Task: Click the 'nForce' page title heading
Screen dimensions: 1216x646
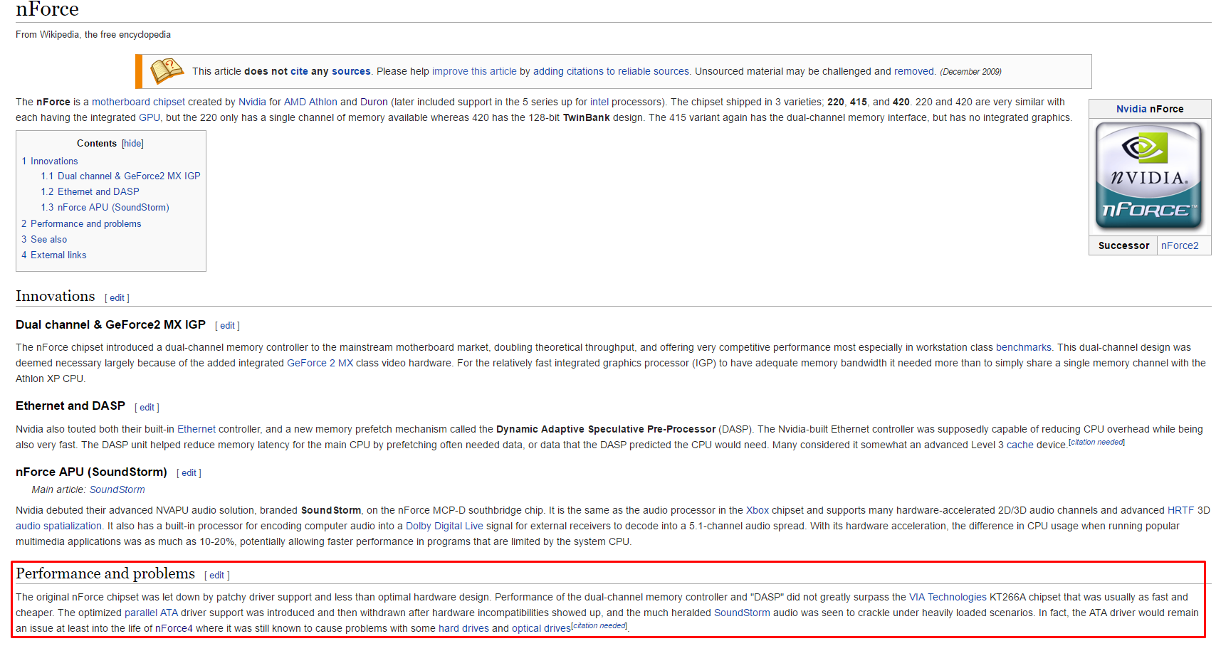Action: click(47, 9)
